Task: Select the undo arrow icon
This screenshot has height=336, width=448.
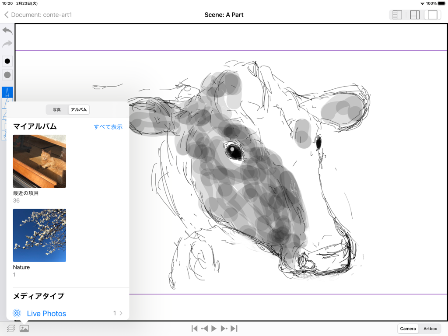Action: 7,30
